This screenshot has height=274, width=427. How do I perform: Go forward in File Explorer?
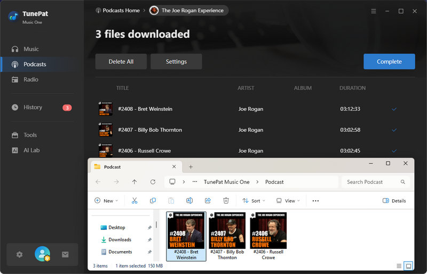116,182
